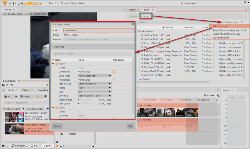Image resolution: width=250 pixels, height=149 pixels.
Task: Click the link icon on audio clip
Action: 150,120
